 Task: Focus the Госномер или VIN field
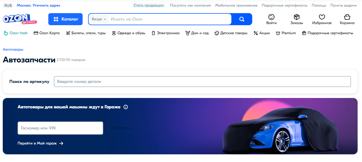(60, 128)
